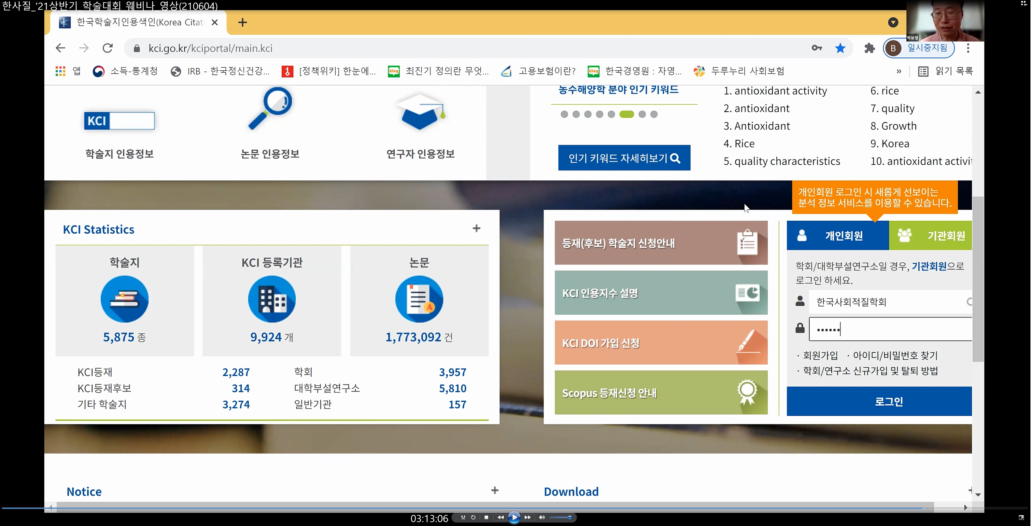Play the video
The width and height of the screenshot is (1031, 526).
pos(514,517)
